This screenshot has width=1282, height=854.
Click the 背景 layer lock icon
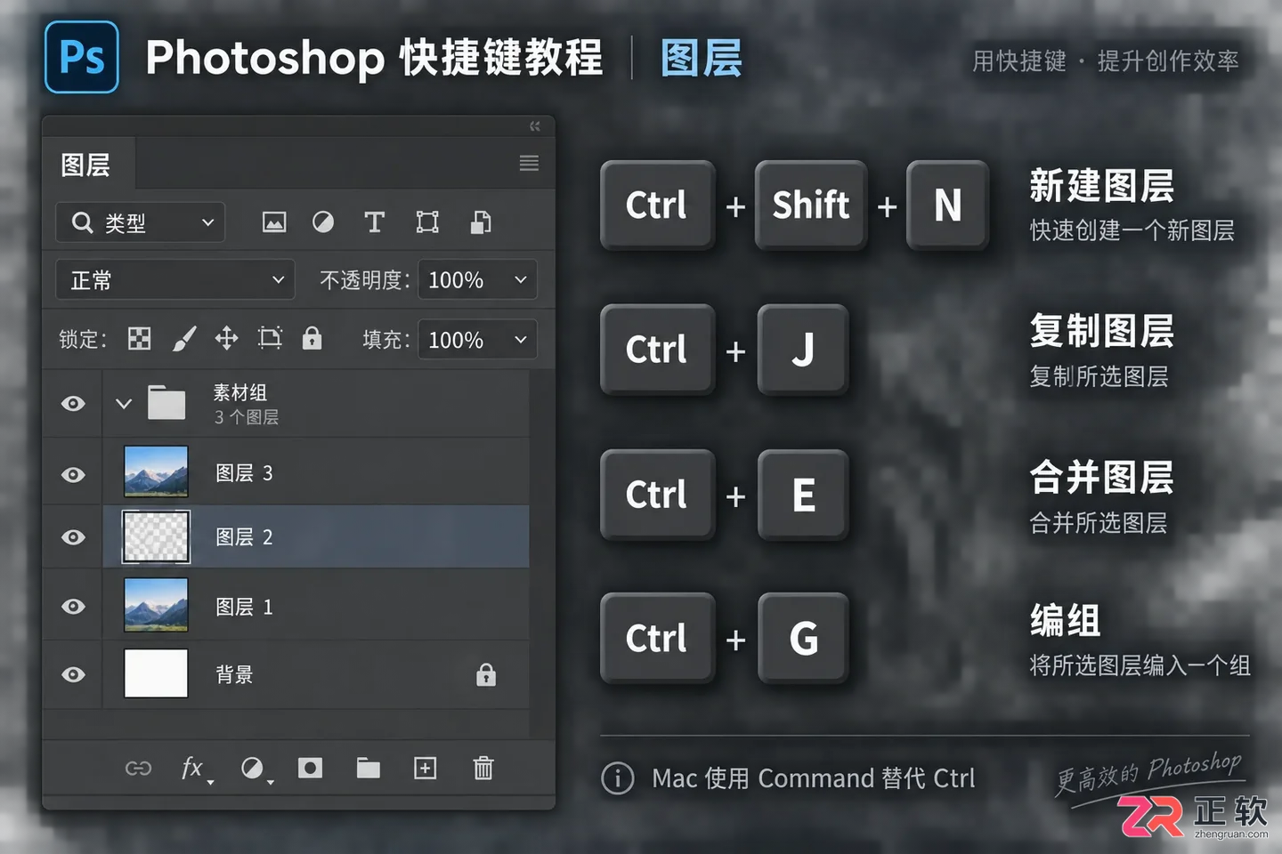point(486,675)
